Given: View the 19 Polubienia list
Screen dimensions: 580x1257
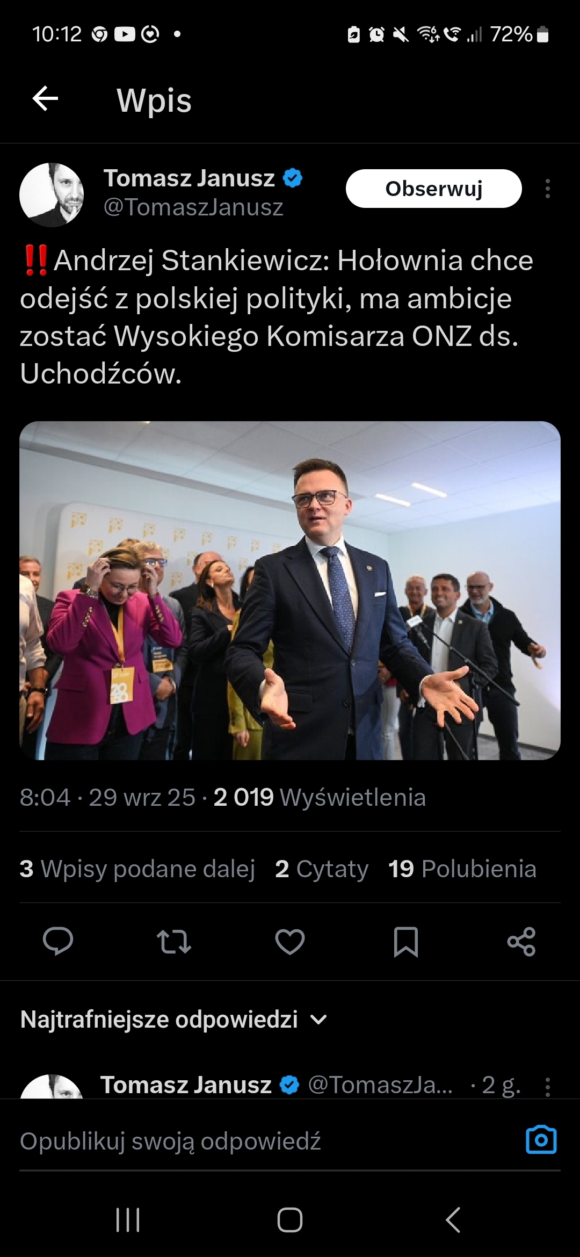Looking at the screenshot, I should 462,869.
